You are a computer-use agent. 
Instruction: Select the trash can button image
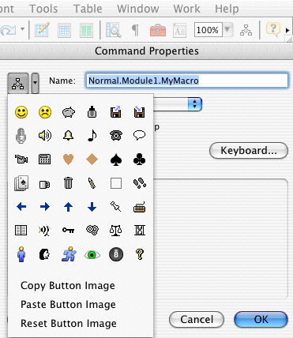tap(68, 183)
